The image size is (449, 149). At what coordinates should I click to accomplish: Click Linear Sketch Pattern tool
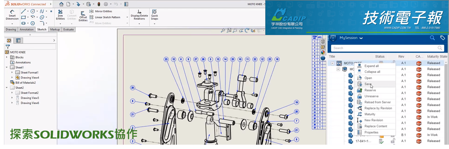pyautogui.click(x=105, y=17)
